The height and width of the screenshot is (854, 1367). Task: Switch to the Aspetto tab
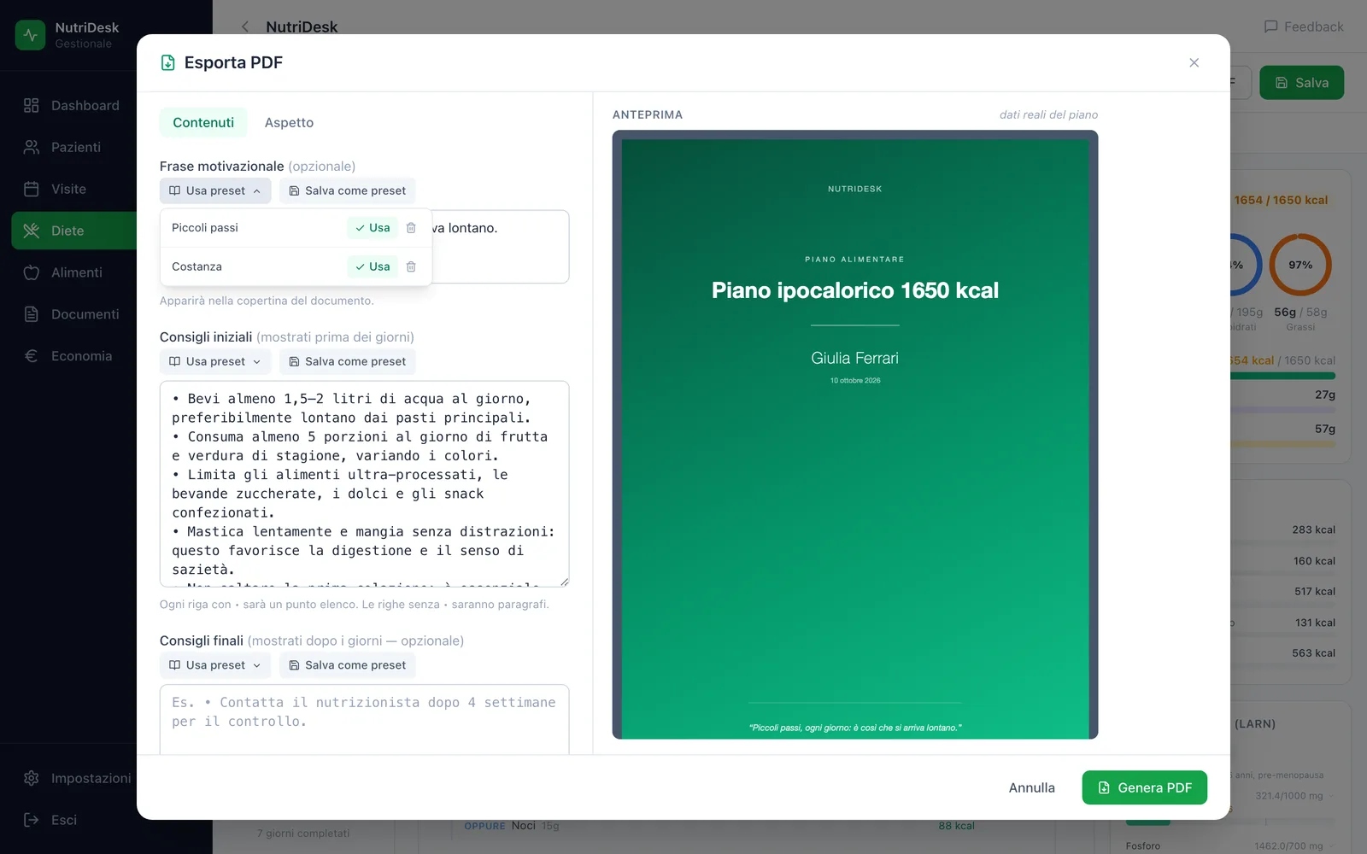[289, 122]
